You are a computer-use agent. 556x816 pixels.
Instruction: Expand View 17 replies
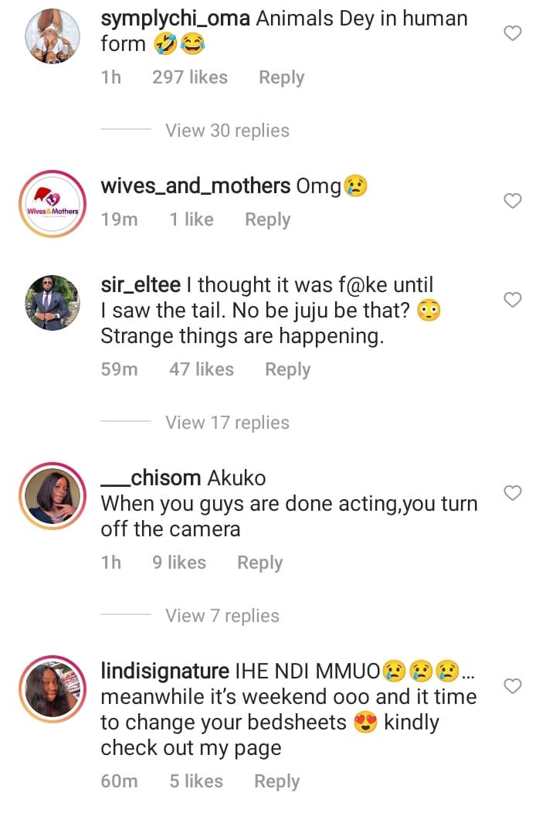pos(227,423)
